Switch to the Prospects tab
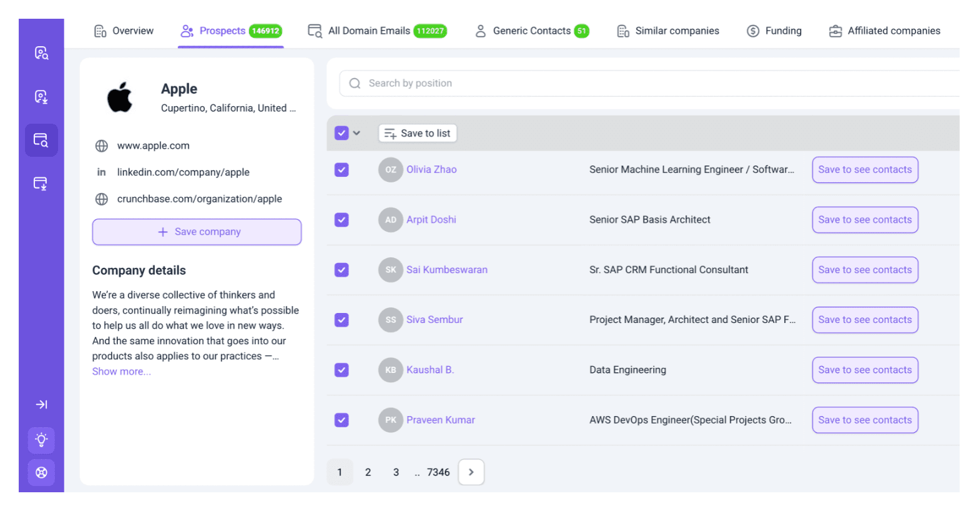This screenshot has width=979, height=511. (x=231, y=31)
